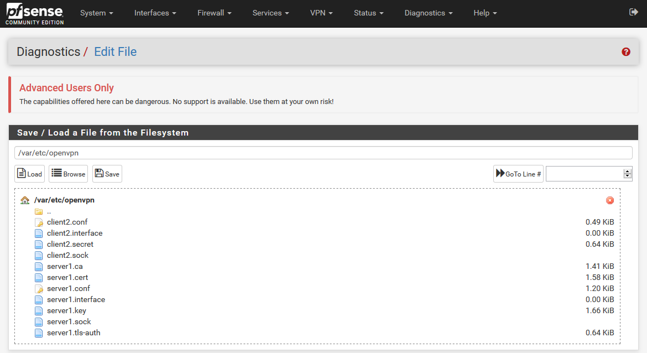Click the pfSense logo
The image size is (647, 353).
34,13
